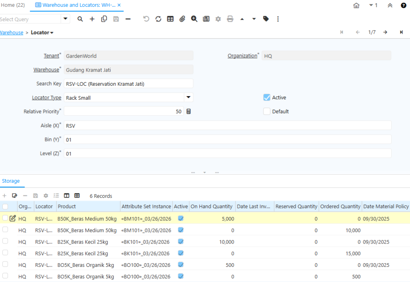This screenshot has height=282, width=410.
Task: Expand the Locator Type dropdown
Action: pos(188,97)
